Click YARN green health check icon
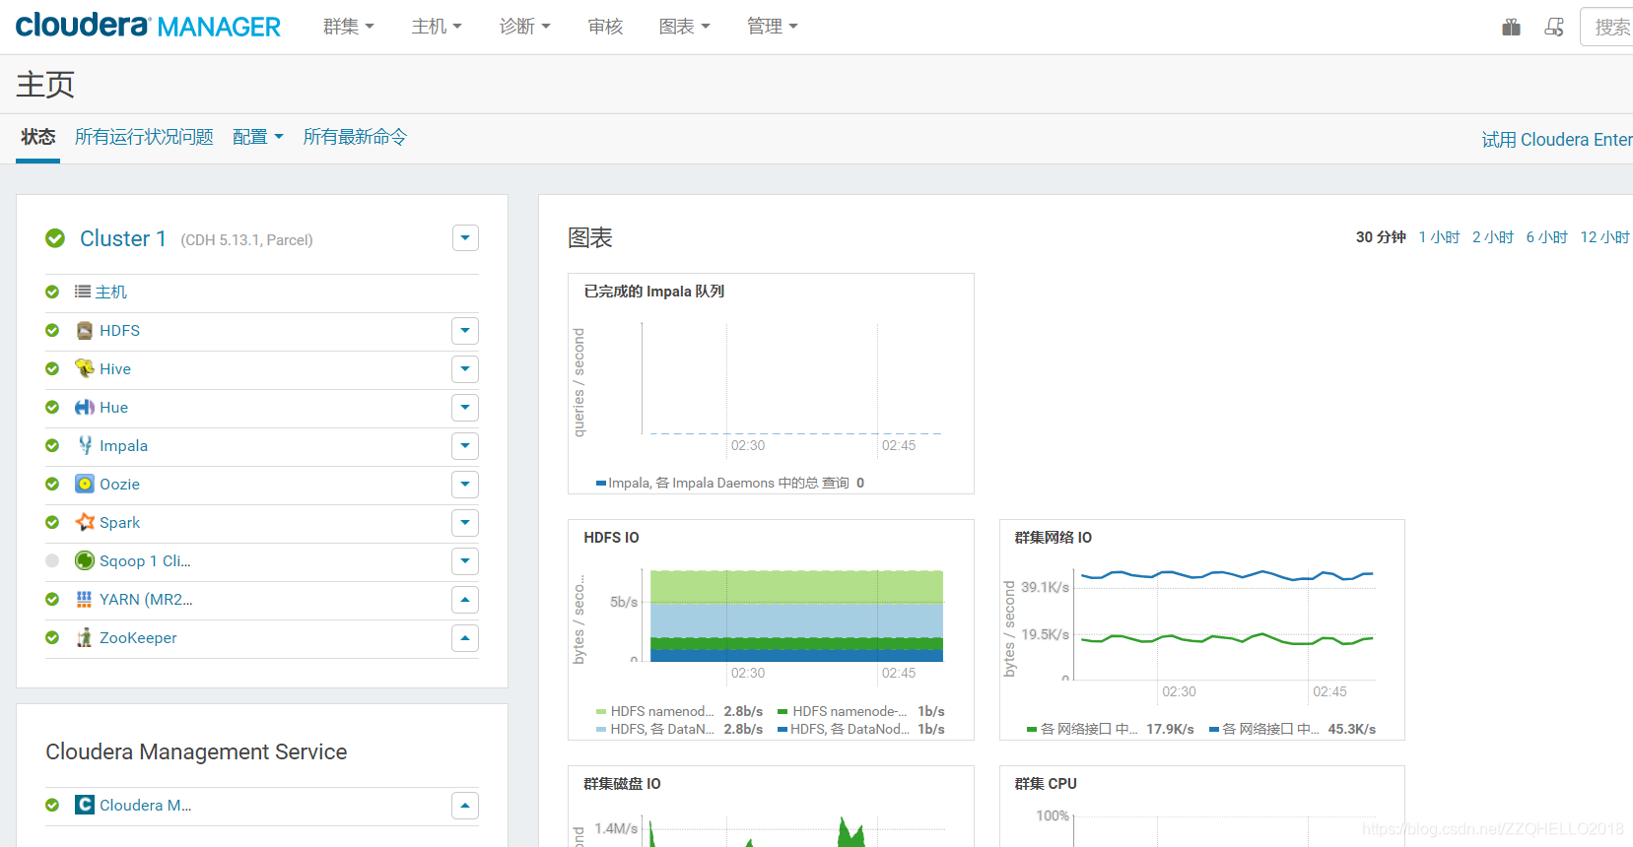 (x=52, y=599)
